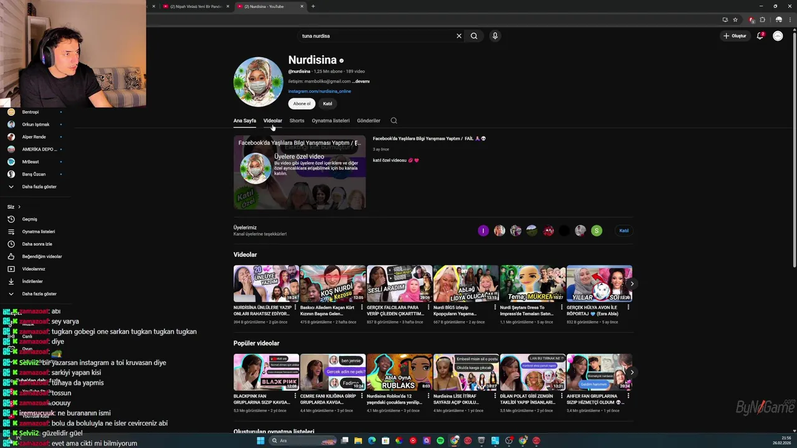
Task: Click the Windows taskbar Ara search box
Action: [304, 441]
